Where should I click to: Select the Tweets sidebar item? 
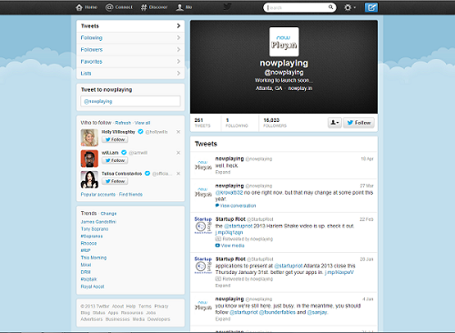(x=130, y=26)
